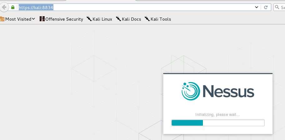The image size is (285, 140).
Task: Click the browser back arrow button
Action: pyautogui.click(x=4, y=7)
